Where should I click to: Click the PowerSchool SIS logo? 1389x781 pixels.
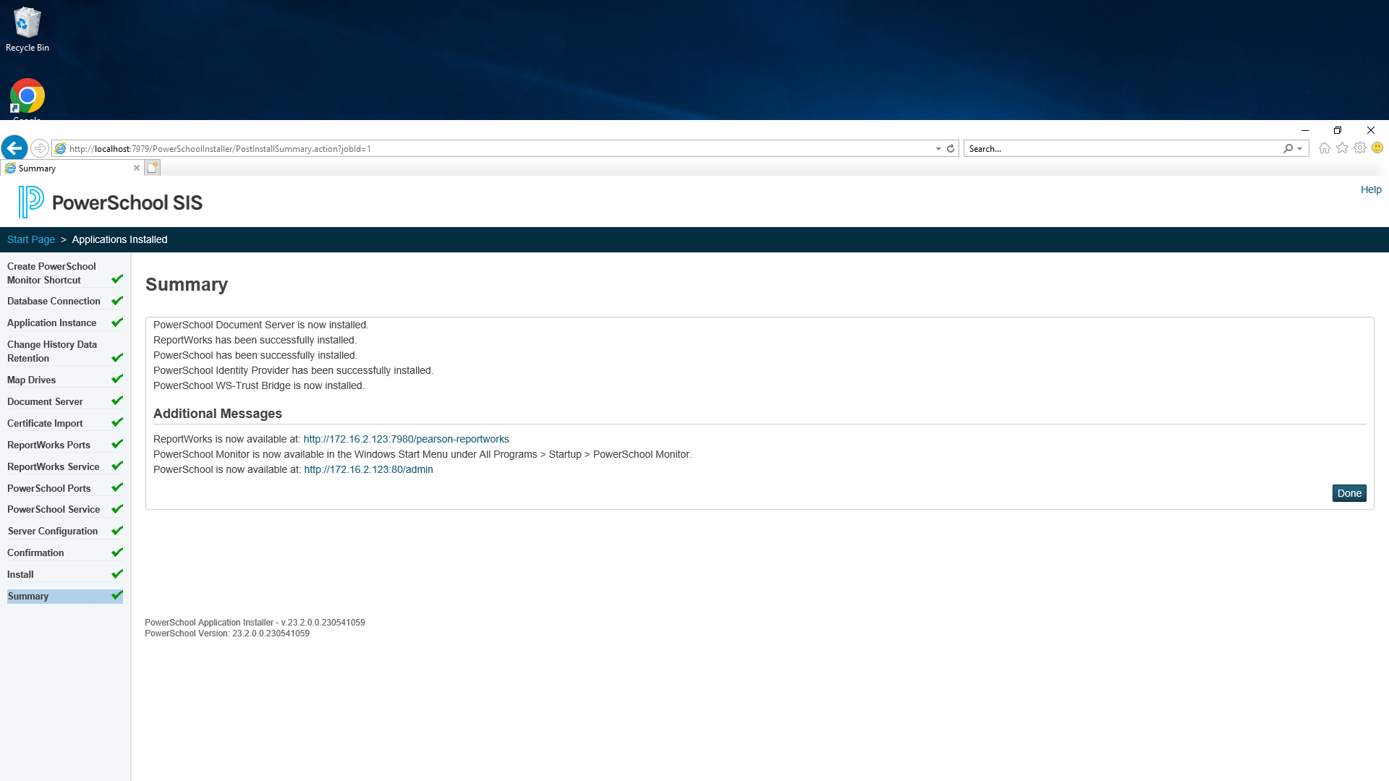point(110,202)
